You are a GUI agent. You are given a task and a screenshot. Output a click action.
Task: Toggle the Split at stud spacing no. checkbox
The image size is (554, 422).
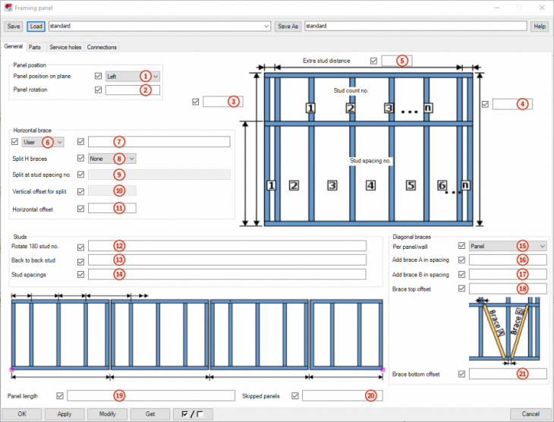tap(80, 175)
